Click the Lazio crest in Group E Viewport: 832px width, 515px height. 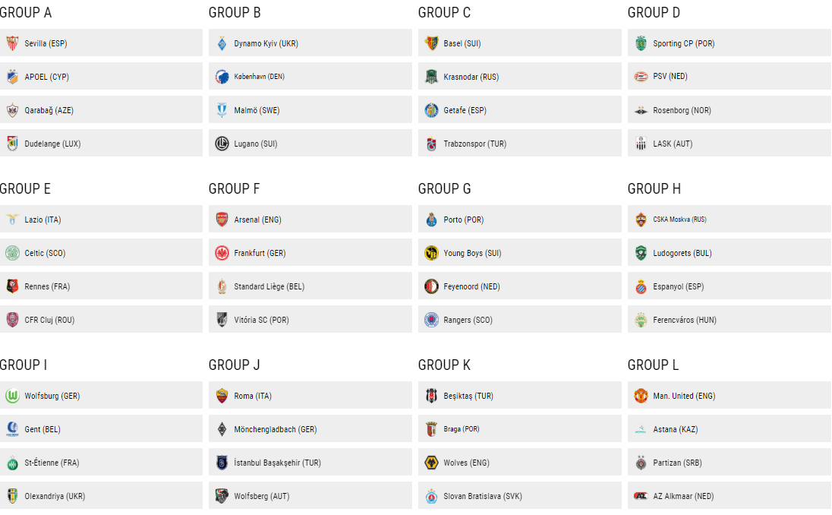coord(12,220)
